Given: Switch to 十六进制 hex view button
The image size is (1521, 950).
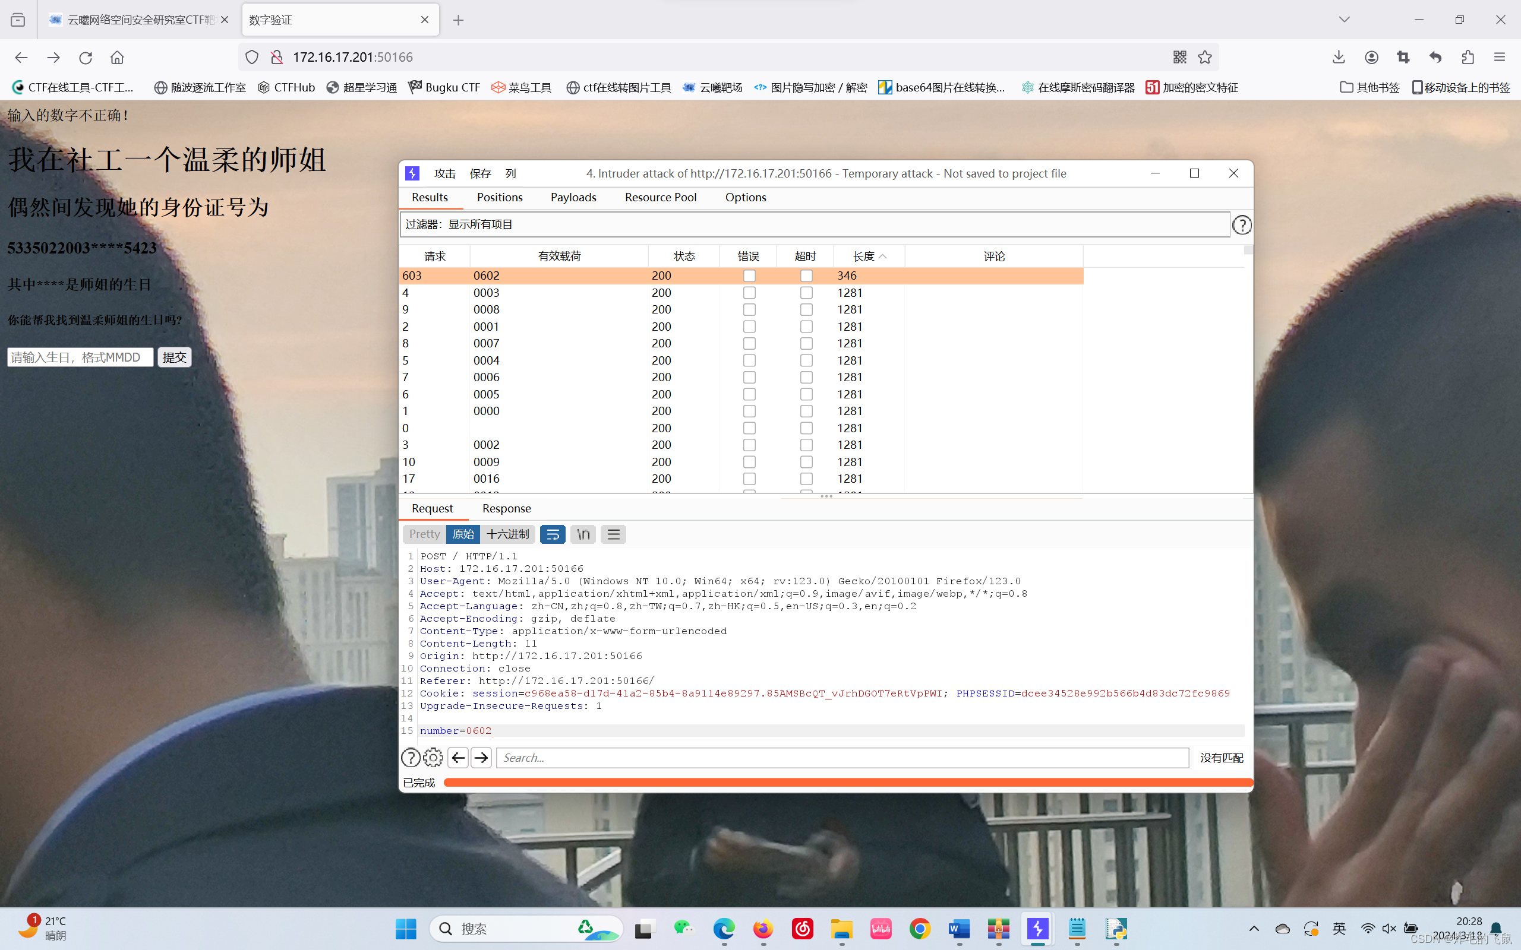Looking at the screenshot, I should point(507,534).
